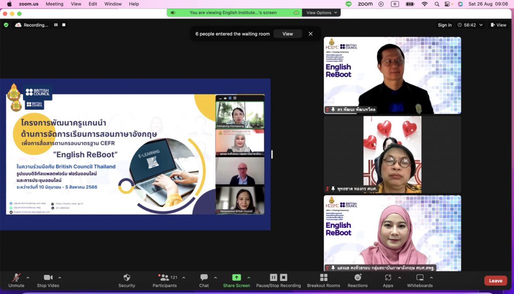Viewport: 514px width, 294px height.
Task: Click the square 'n' menu bar icon
Action: [x=395, y=4]
